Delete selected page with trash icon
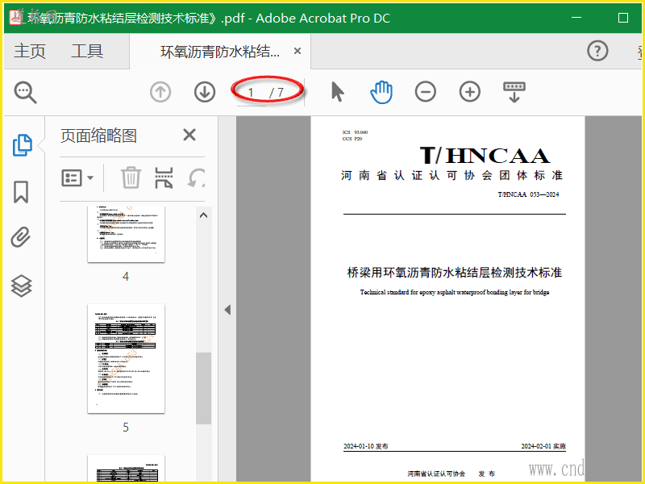Image resolution: width=645 pixels, height=484 pixels. point(131,177)
